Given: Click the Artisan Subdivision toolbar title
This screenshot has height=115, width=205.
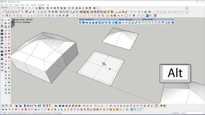Looking at the screenshot, I should pos(86,19).
